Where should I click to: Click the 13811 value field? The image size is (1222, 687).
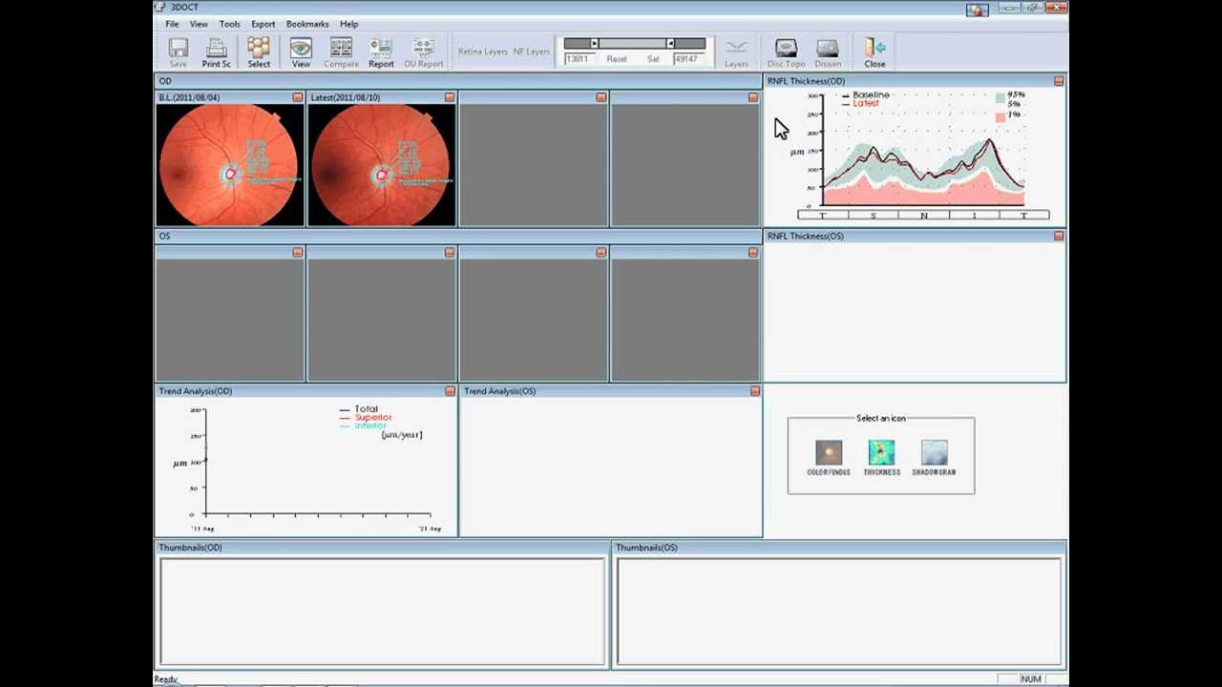click(x=578, y=59)
